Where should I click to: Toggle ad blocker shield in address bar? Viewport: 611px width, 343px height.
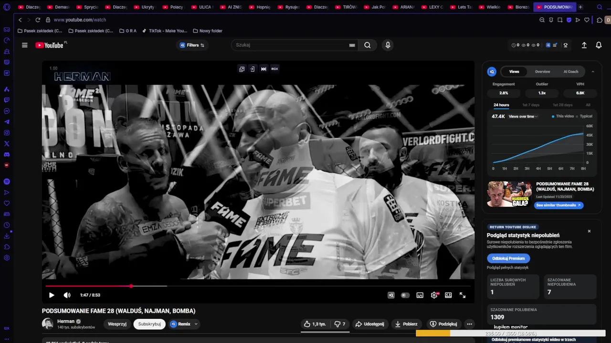click(569, 20)
